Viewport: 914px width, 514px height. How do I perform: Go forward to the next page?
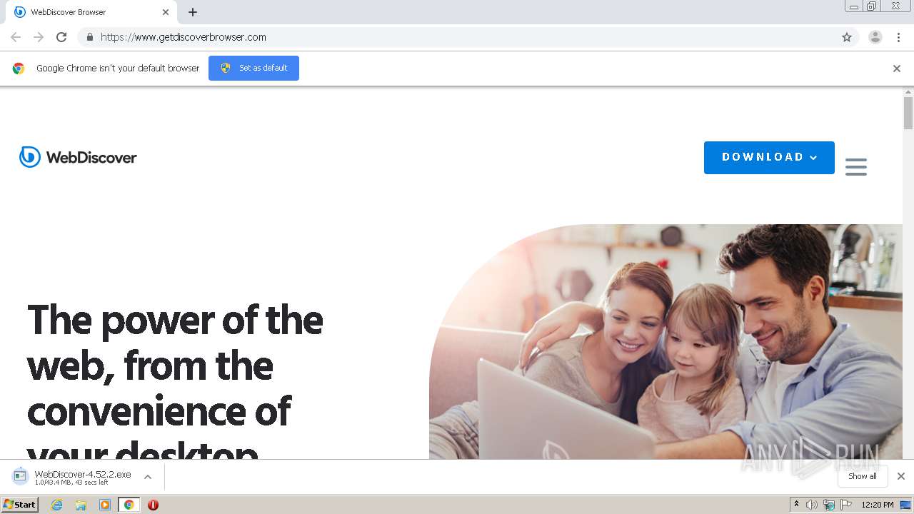(x=39, y=37)
